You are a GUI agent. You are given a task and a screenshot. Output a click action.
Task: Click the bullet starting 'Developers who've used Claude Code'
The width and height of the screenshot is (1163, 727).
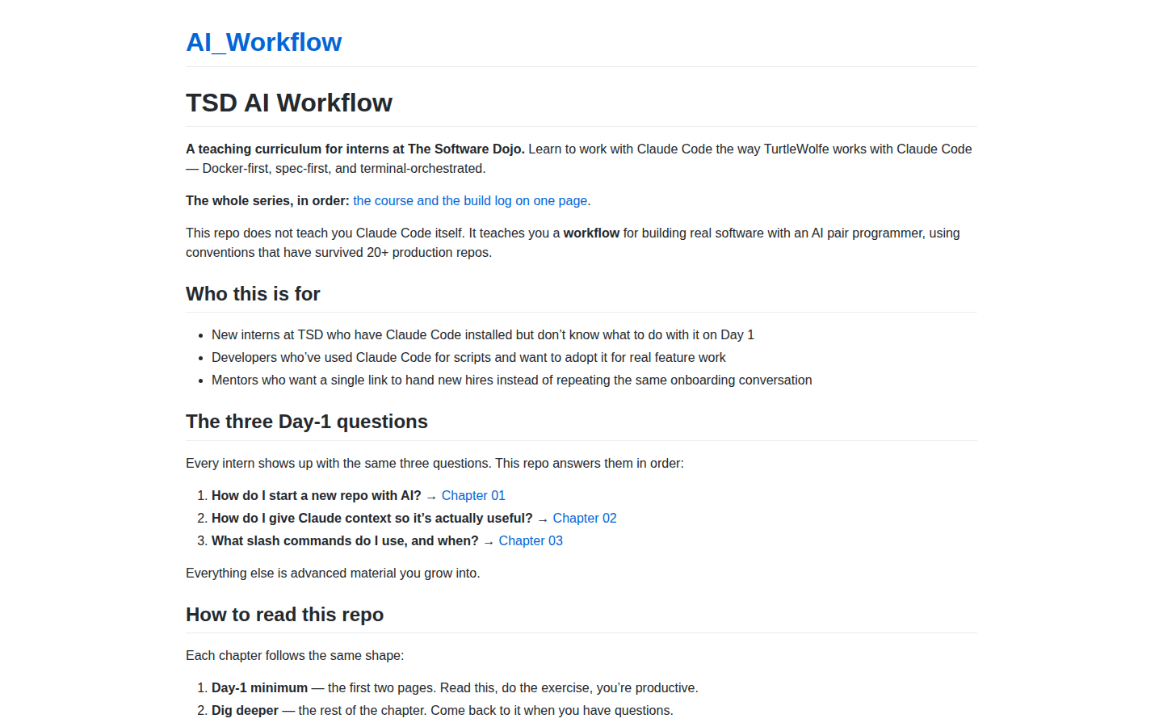(468, 357)
